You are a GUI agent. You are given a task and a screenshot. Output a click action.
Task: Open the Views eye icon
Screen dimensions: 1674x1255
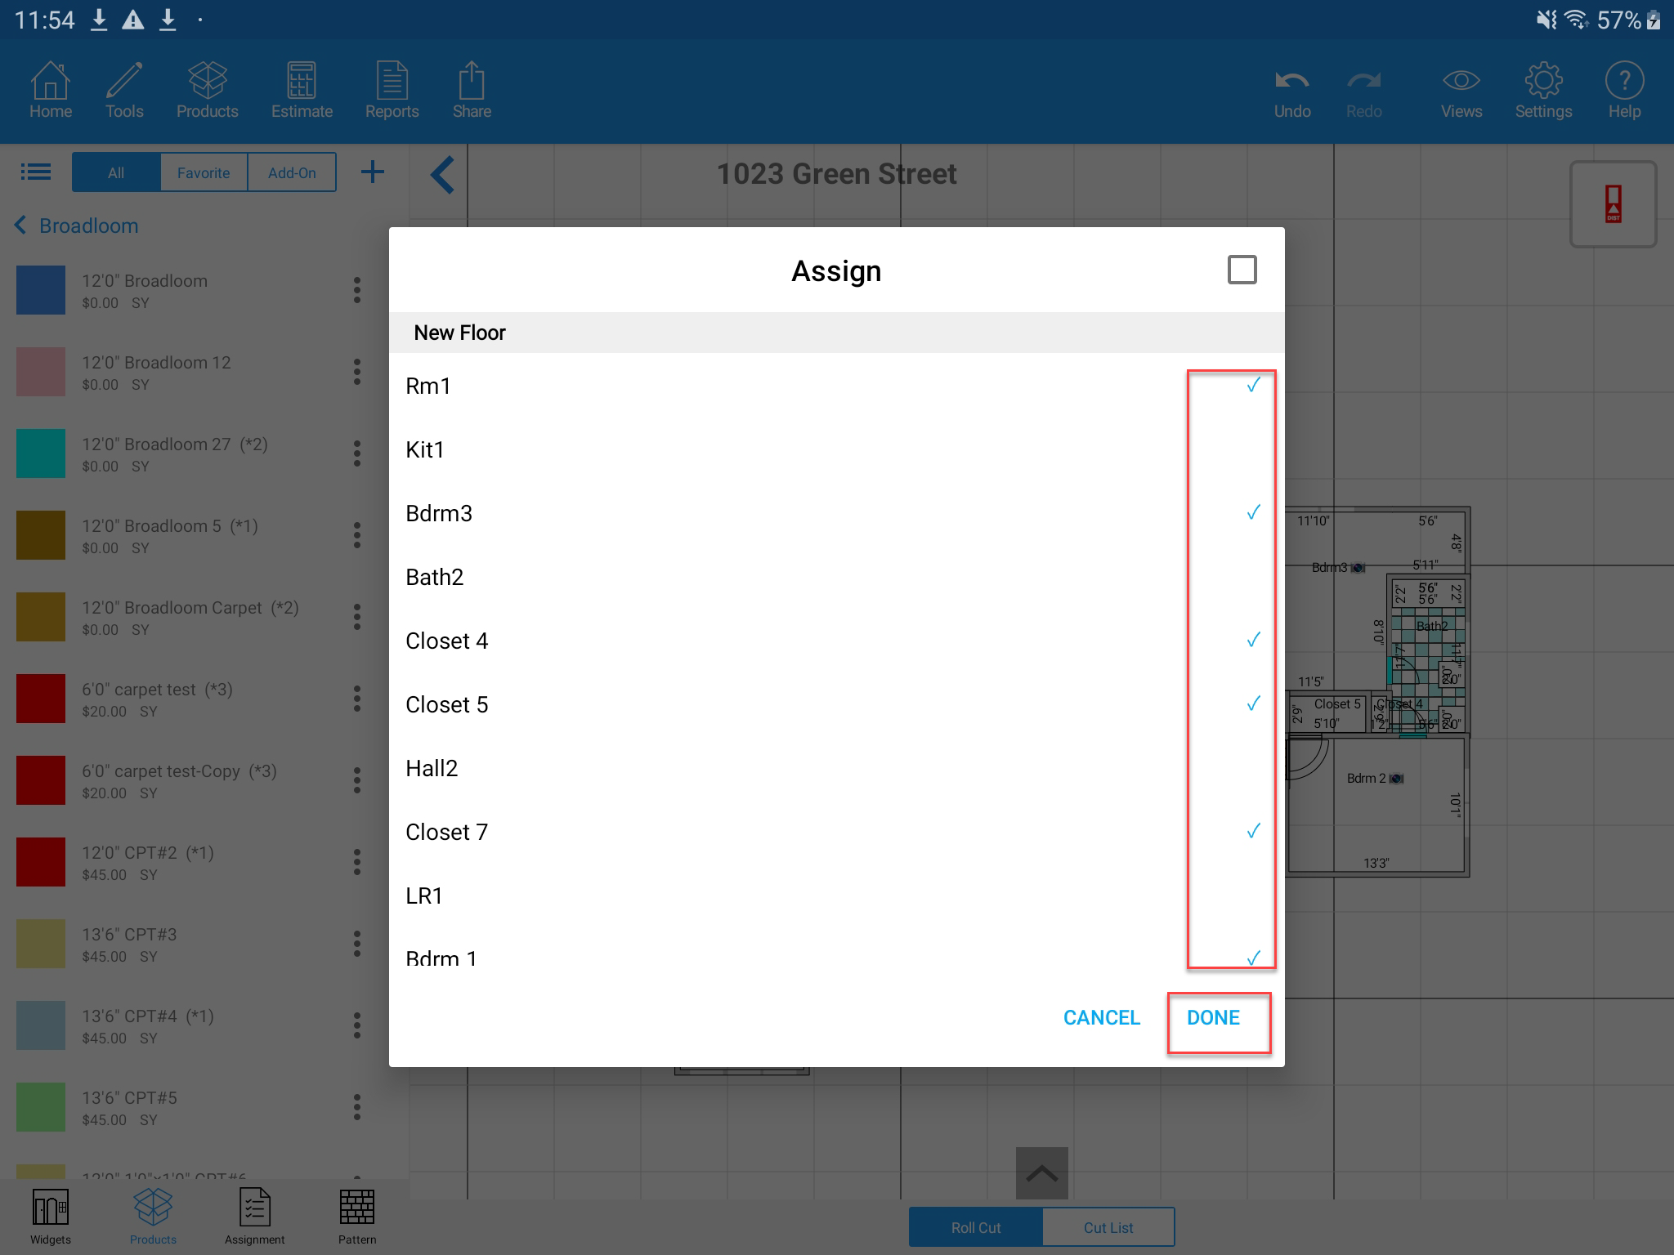pos(1461,90)
